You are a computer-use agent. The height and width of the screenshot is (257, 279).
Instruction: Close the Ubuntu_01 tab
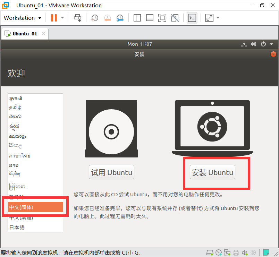pyautogui.click(x=43, y=33)
